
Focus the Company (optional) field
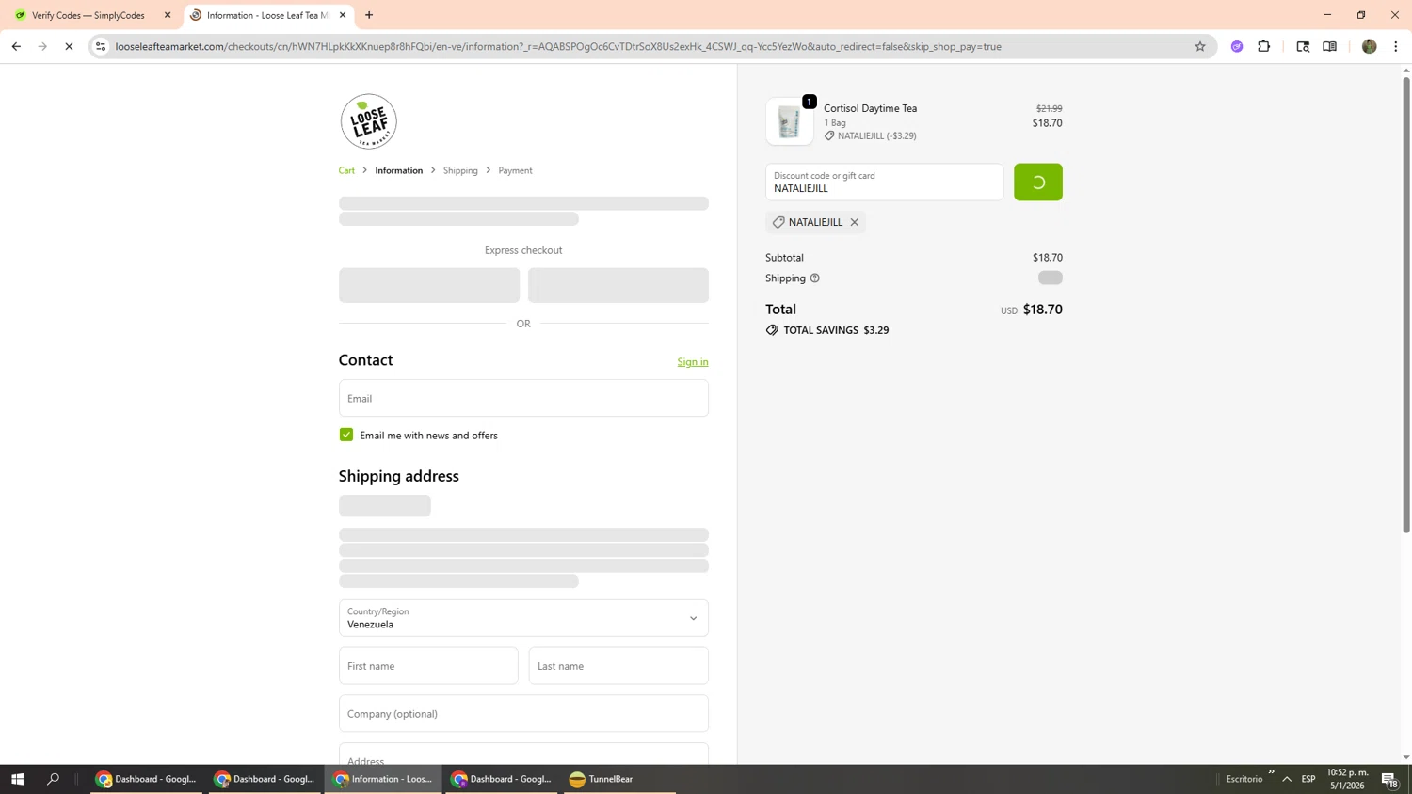pyautogui.click(x=523, y=713)
